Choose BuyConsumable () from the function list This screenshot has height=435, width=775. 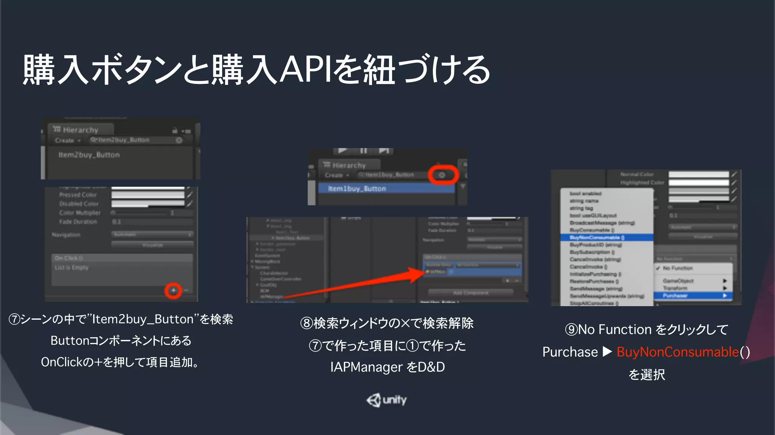[607, 230]
